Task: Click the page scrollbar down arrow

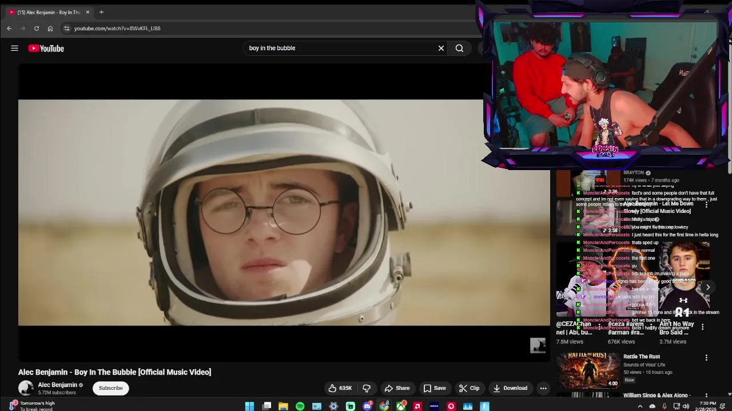Action: [x=729, y=394]
